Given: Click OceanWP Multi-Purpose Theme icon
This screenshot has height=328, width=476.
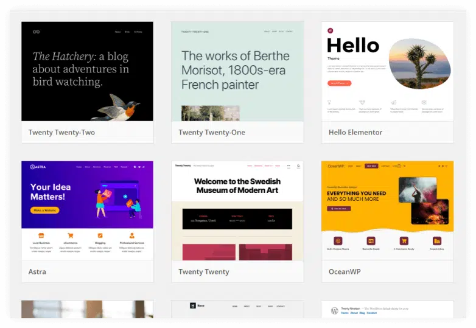Looking at the screenshot, I should point(338,241).
